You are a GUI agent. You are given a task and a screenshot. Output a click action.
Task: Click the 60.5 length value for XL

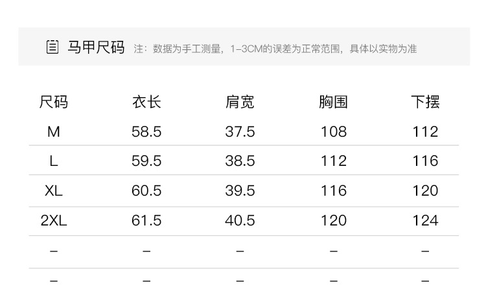click(x=146, y=190)
